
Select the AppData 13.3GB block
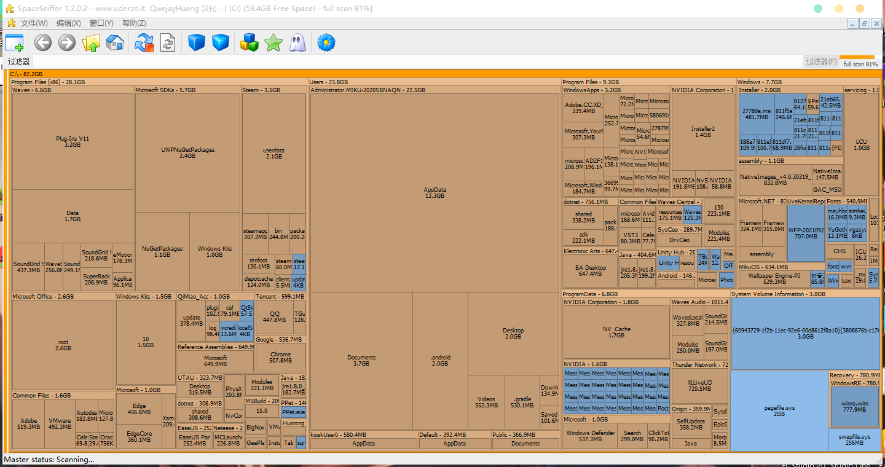pos(435,192)
